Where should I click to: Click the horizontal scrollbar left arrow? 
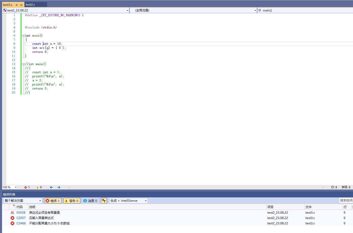[69, 187]
